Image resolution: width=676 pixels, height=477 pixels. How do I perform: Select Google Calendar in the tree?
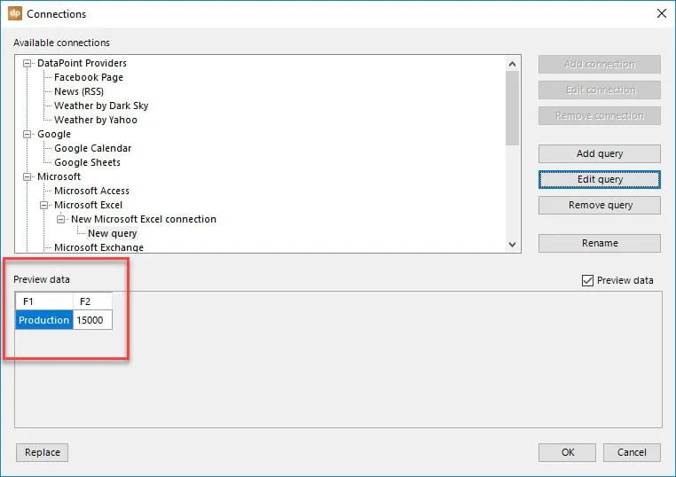coord(92,149)
